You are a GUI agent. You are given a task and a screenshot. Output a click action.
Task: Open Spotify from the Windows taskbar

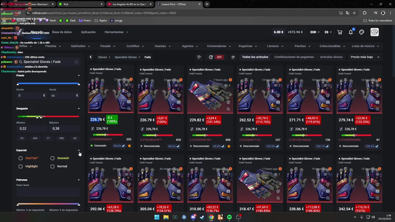[229, 217]
